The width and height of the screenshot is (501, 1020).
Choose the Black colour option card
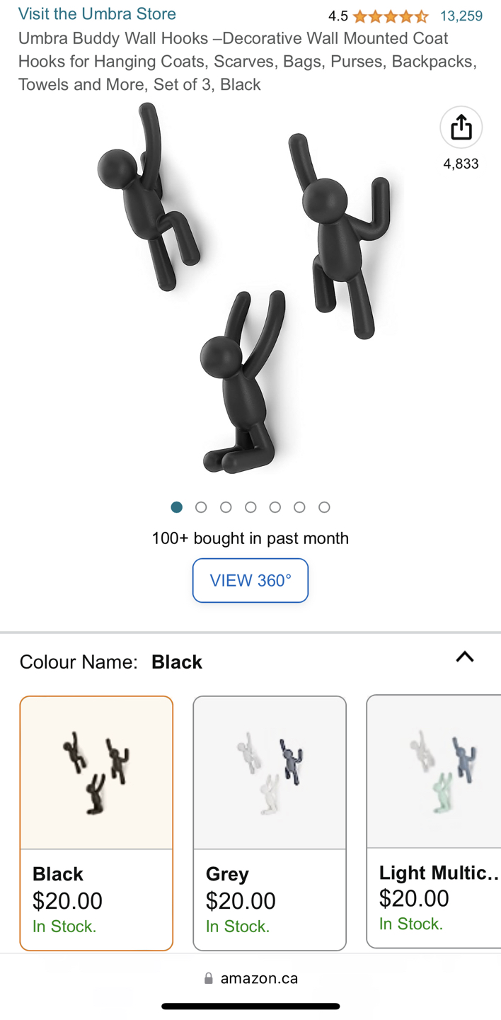[x=96, y=823]
